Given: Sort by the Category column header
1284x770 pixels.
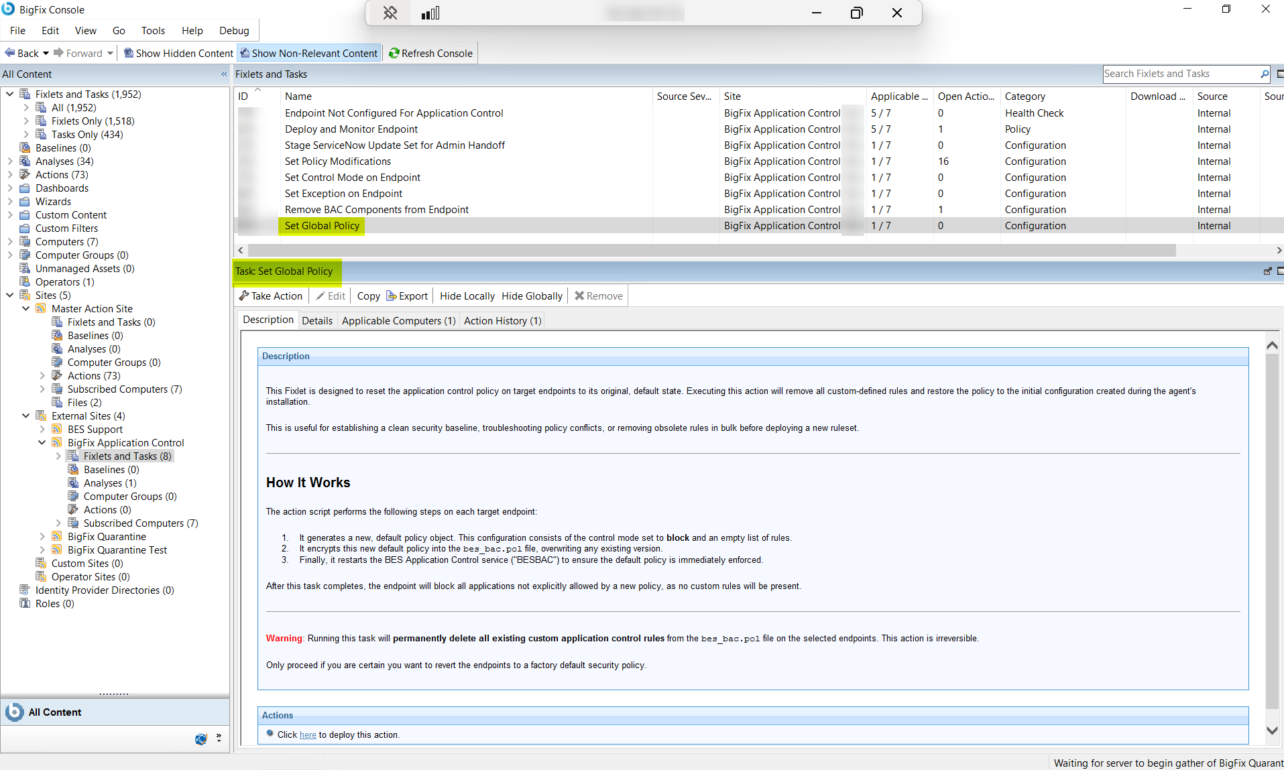Looking at the screenshot, I should 1063,96.
